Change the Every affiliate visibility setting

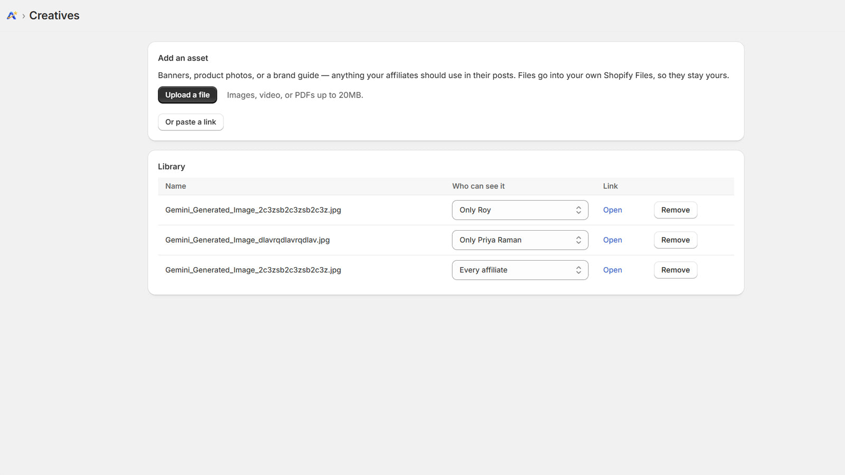(520, 270)
